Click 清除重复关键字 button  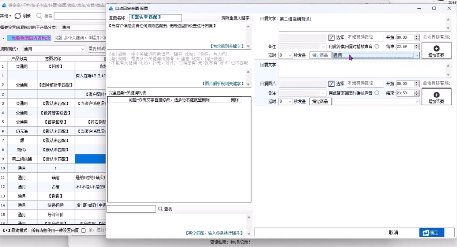click(x=235, y=18)
